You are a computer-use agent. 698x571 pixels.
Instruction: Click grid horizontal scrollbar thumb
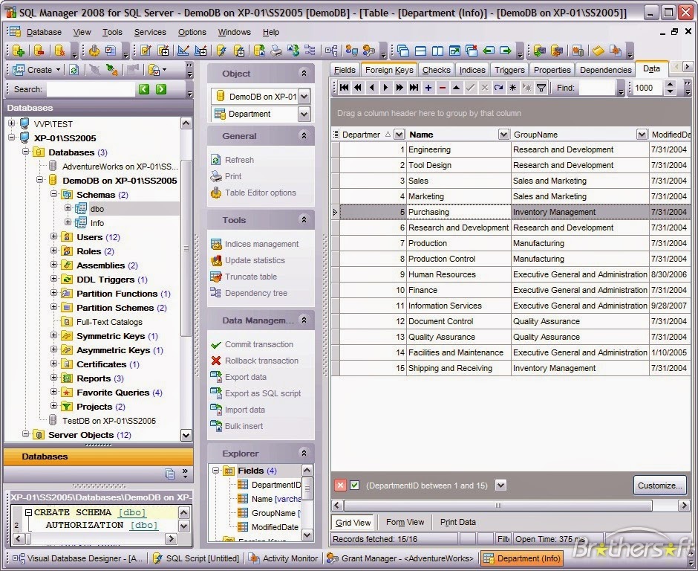tap(498, 506)
